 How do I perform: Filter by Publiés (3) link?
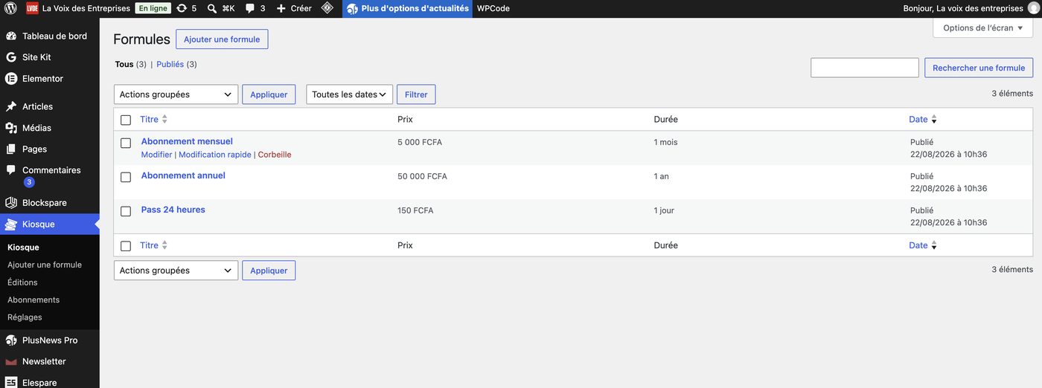point(176,64)
